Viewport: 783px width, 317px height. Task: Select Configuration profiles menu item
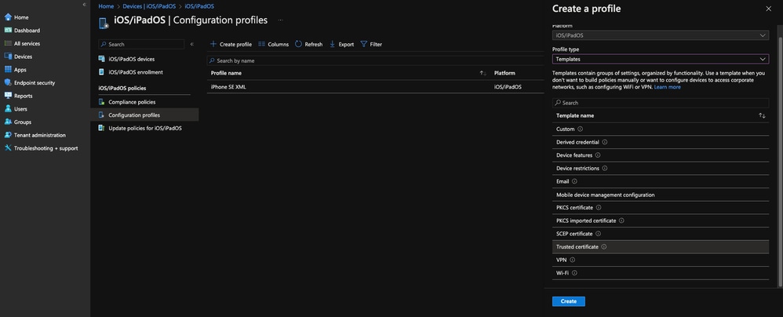[x=144, y=115]
